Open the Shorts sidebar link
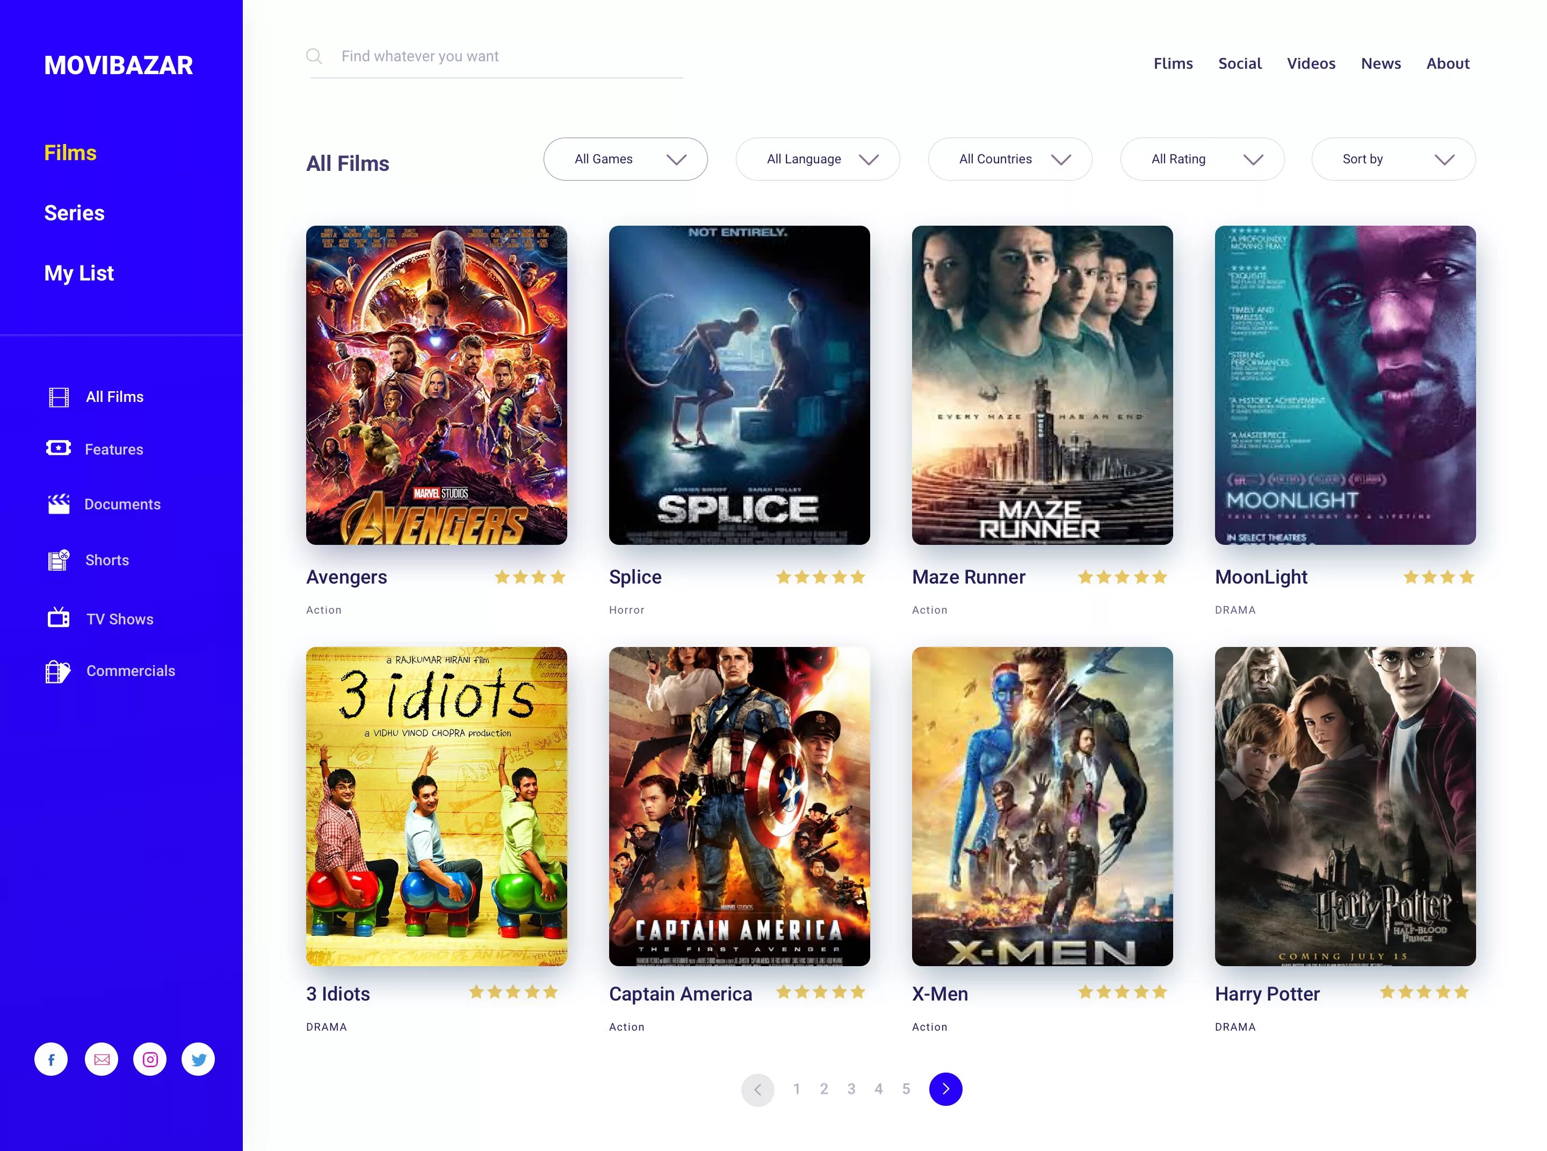 (107, 560)
